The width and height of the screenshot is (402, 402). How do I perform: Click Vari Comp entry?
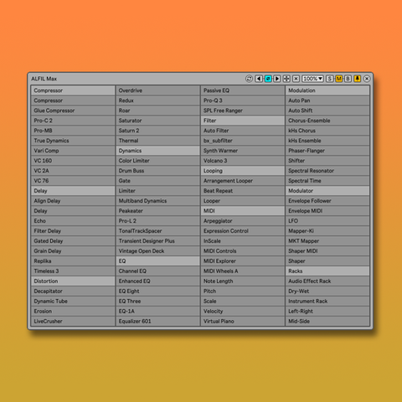click(73, 151)
